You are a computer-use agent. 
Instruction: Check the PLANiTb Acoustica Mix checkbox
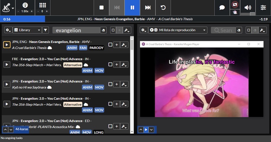pyautogui.click(x=110, y=126)
